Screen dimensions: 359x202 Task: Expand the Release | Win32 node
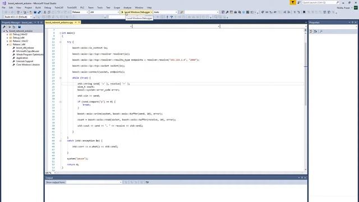pos(7,41)
